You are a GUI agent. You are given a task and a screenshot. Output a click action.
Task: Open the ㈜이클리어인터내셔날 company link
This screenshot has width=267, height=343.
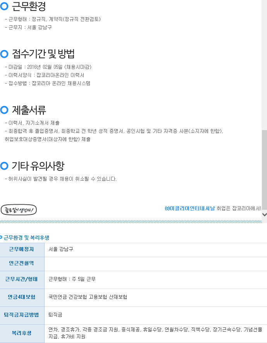[189, 209]
